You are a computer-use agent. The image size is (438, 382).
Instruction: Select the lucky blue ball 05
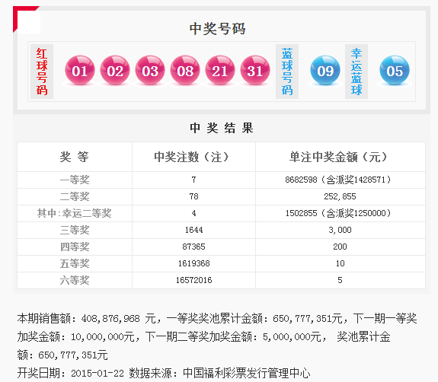(x=395, y=70)
